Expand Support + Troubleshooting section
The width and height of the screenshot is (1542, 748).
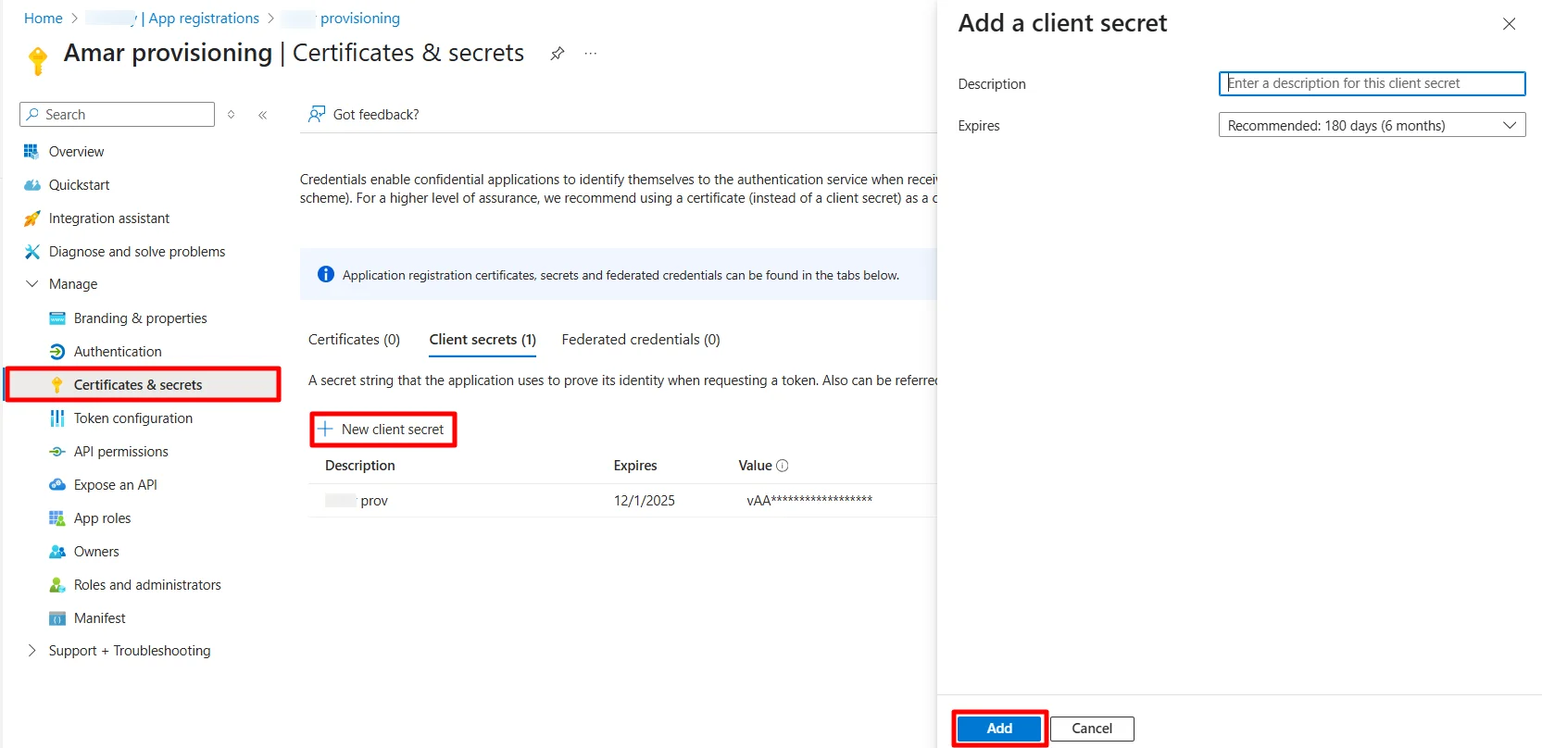31,650
